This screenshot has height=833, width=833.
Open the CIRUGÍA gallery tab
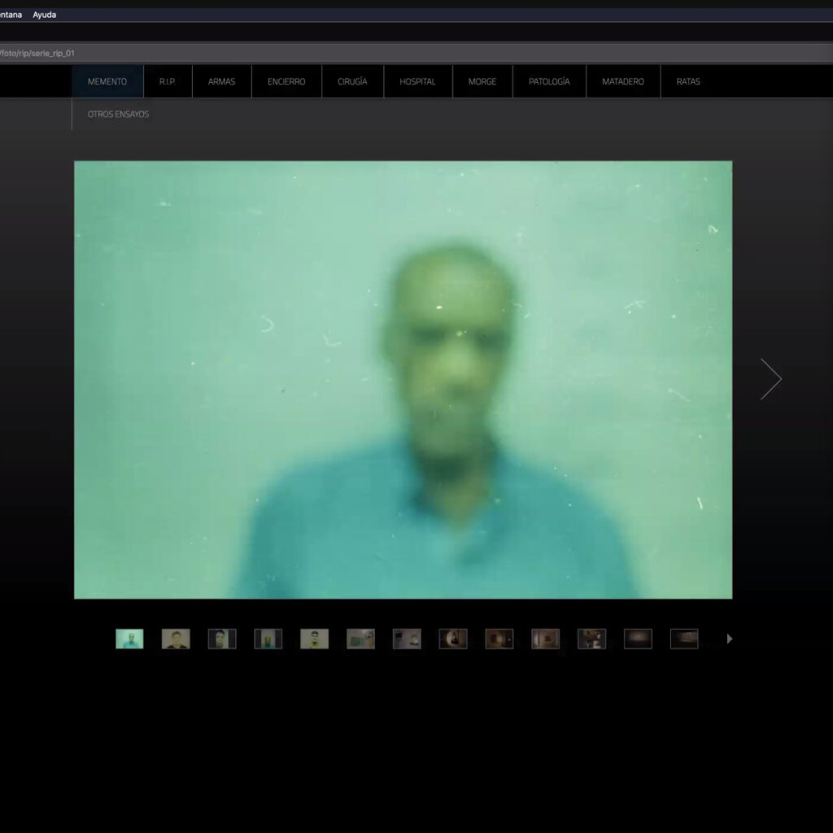coord(352,81)
